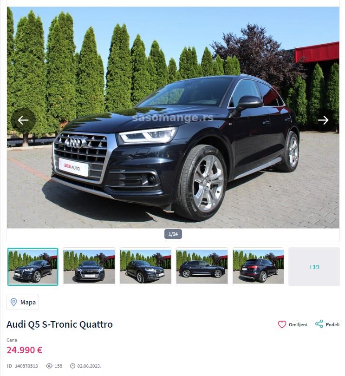Click the Audi Q5 S-Tronic Quattro title
This screenshot has width=345, height=376.
point(59,324)
